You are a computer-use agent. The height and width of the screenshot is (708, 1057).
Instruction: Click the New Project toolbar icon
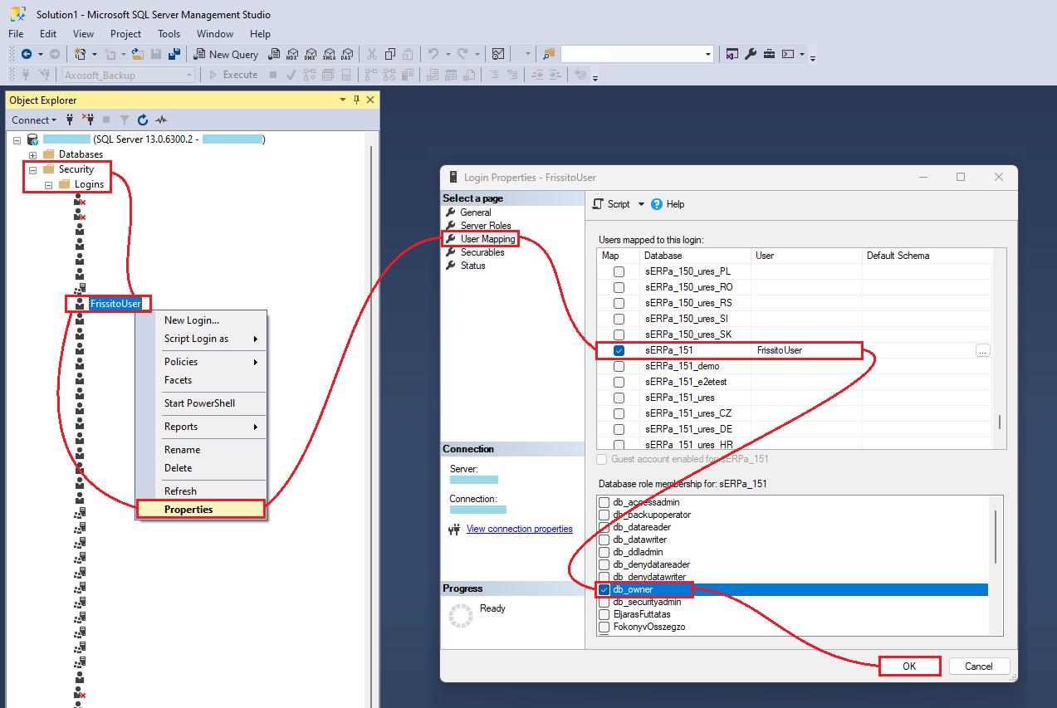tap(80, 54)
